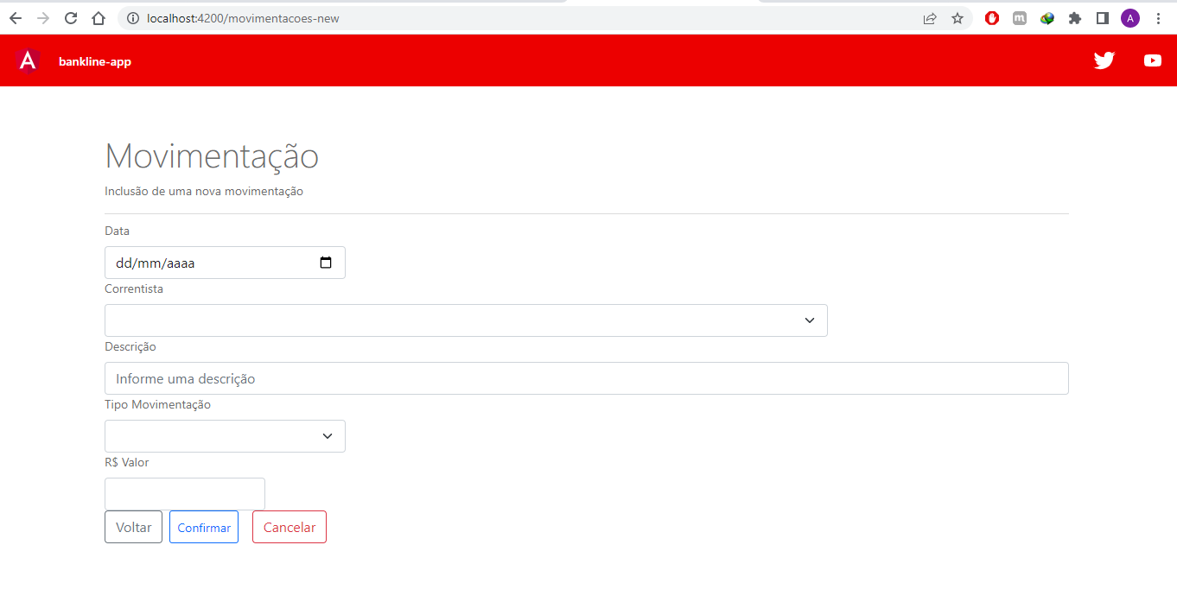The image size is (1177, 602).
Task: Go back with browser back arrow
Action: (x=16, y=18)
